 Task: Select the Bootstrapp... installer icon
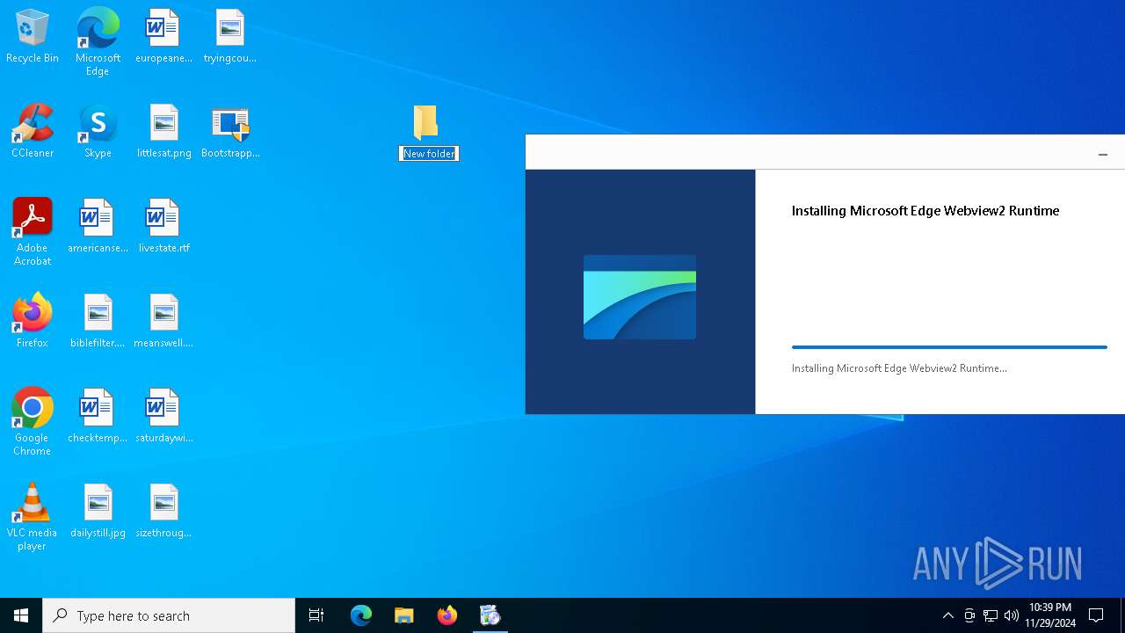click(x=230, y=132)
